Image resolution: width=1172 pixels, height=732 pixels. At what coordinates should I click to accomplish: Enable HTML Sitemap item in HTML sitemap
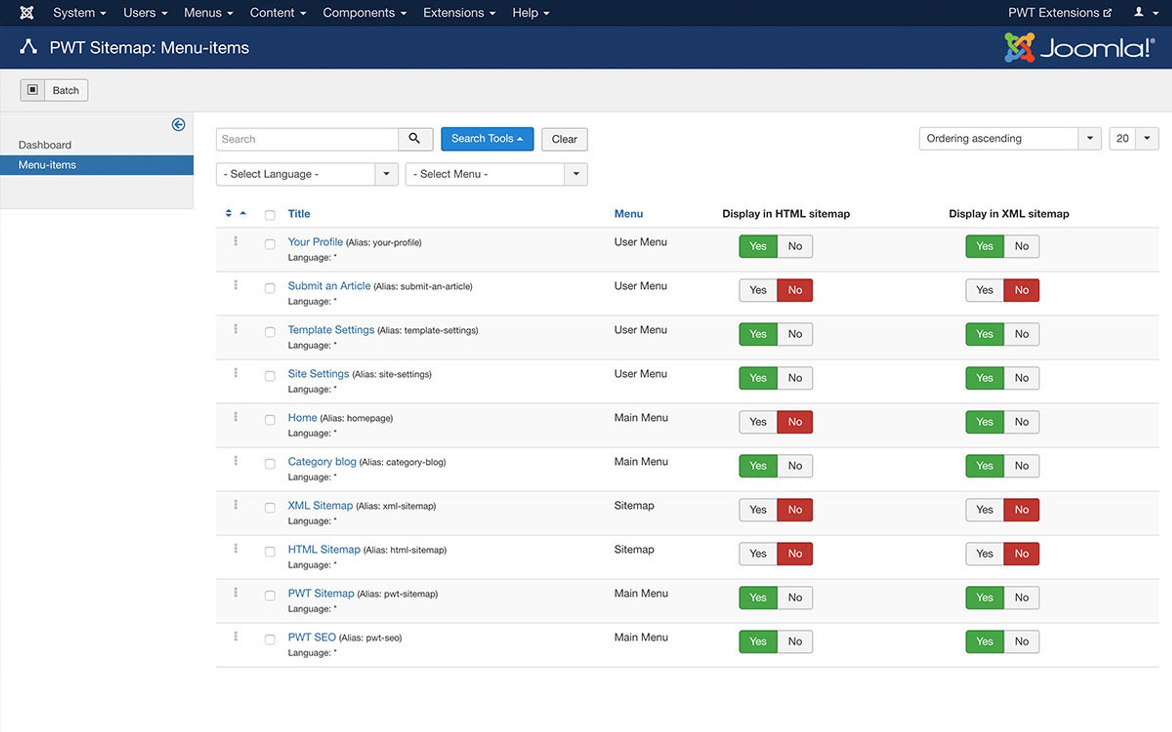[x=758, y=553]
